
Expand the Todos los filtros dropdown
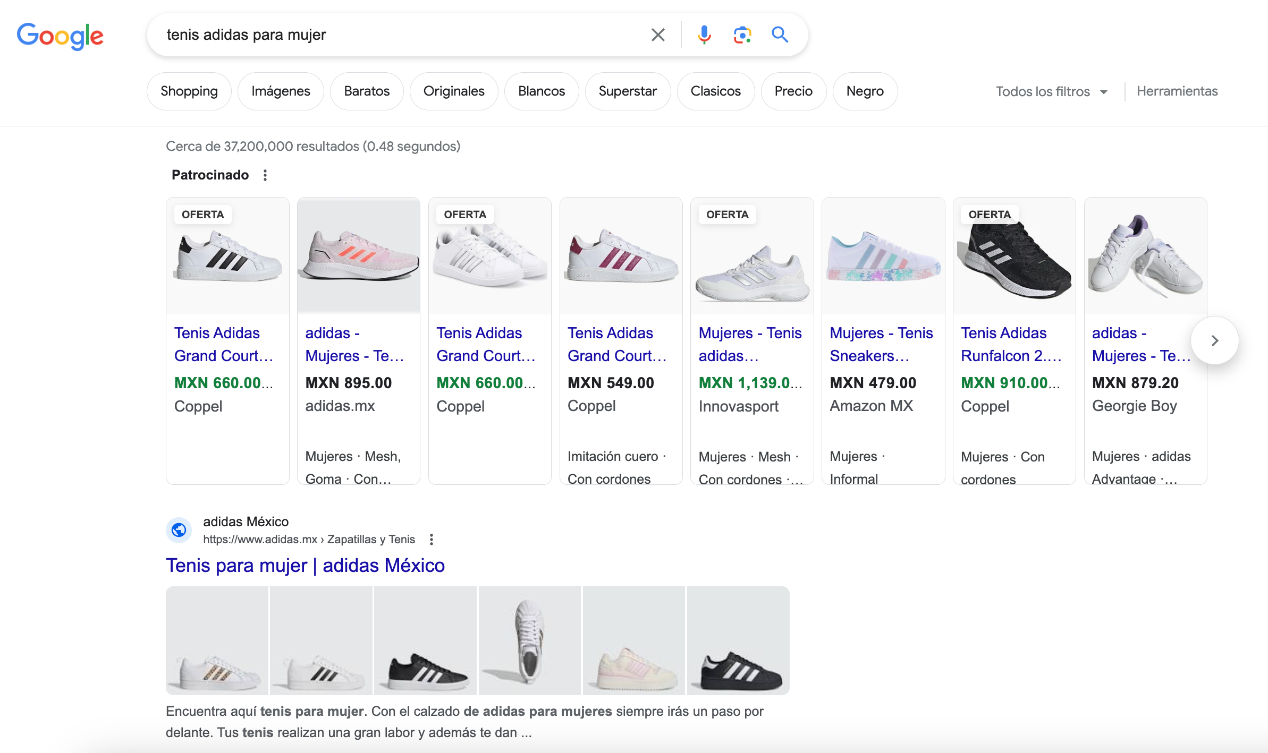point(1051,92)
